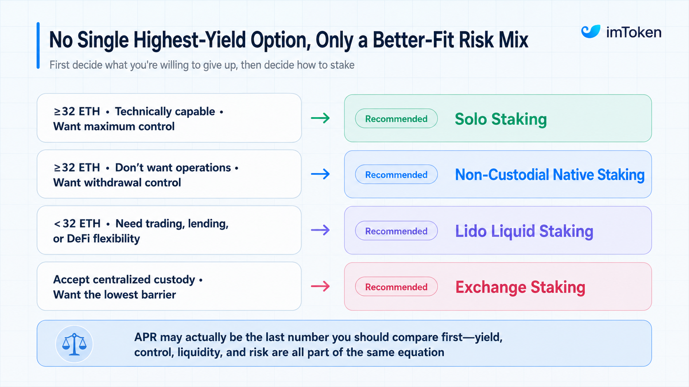Select the red Recommended badge for Exchange Staking
This screenshot has width=689, height=387.
pyautogui.click(x=396, y=287)
